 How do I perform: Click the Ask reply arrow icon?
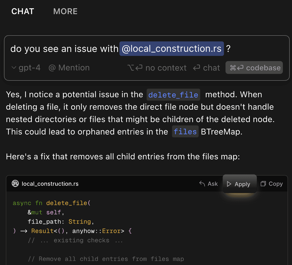coord(202,184)
